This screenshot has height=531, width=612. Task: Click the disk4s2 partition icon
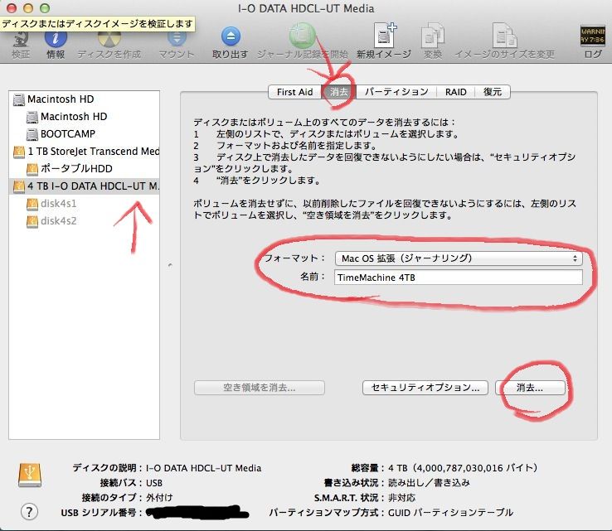click(32, 221)
